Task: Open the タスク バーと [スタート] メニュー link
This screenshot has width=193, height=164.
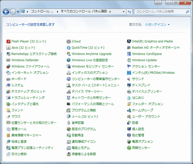Action: 96,85
